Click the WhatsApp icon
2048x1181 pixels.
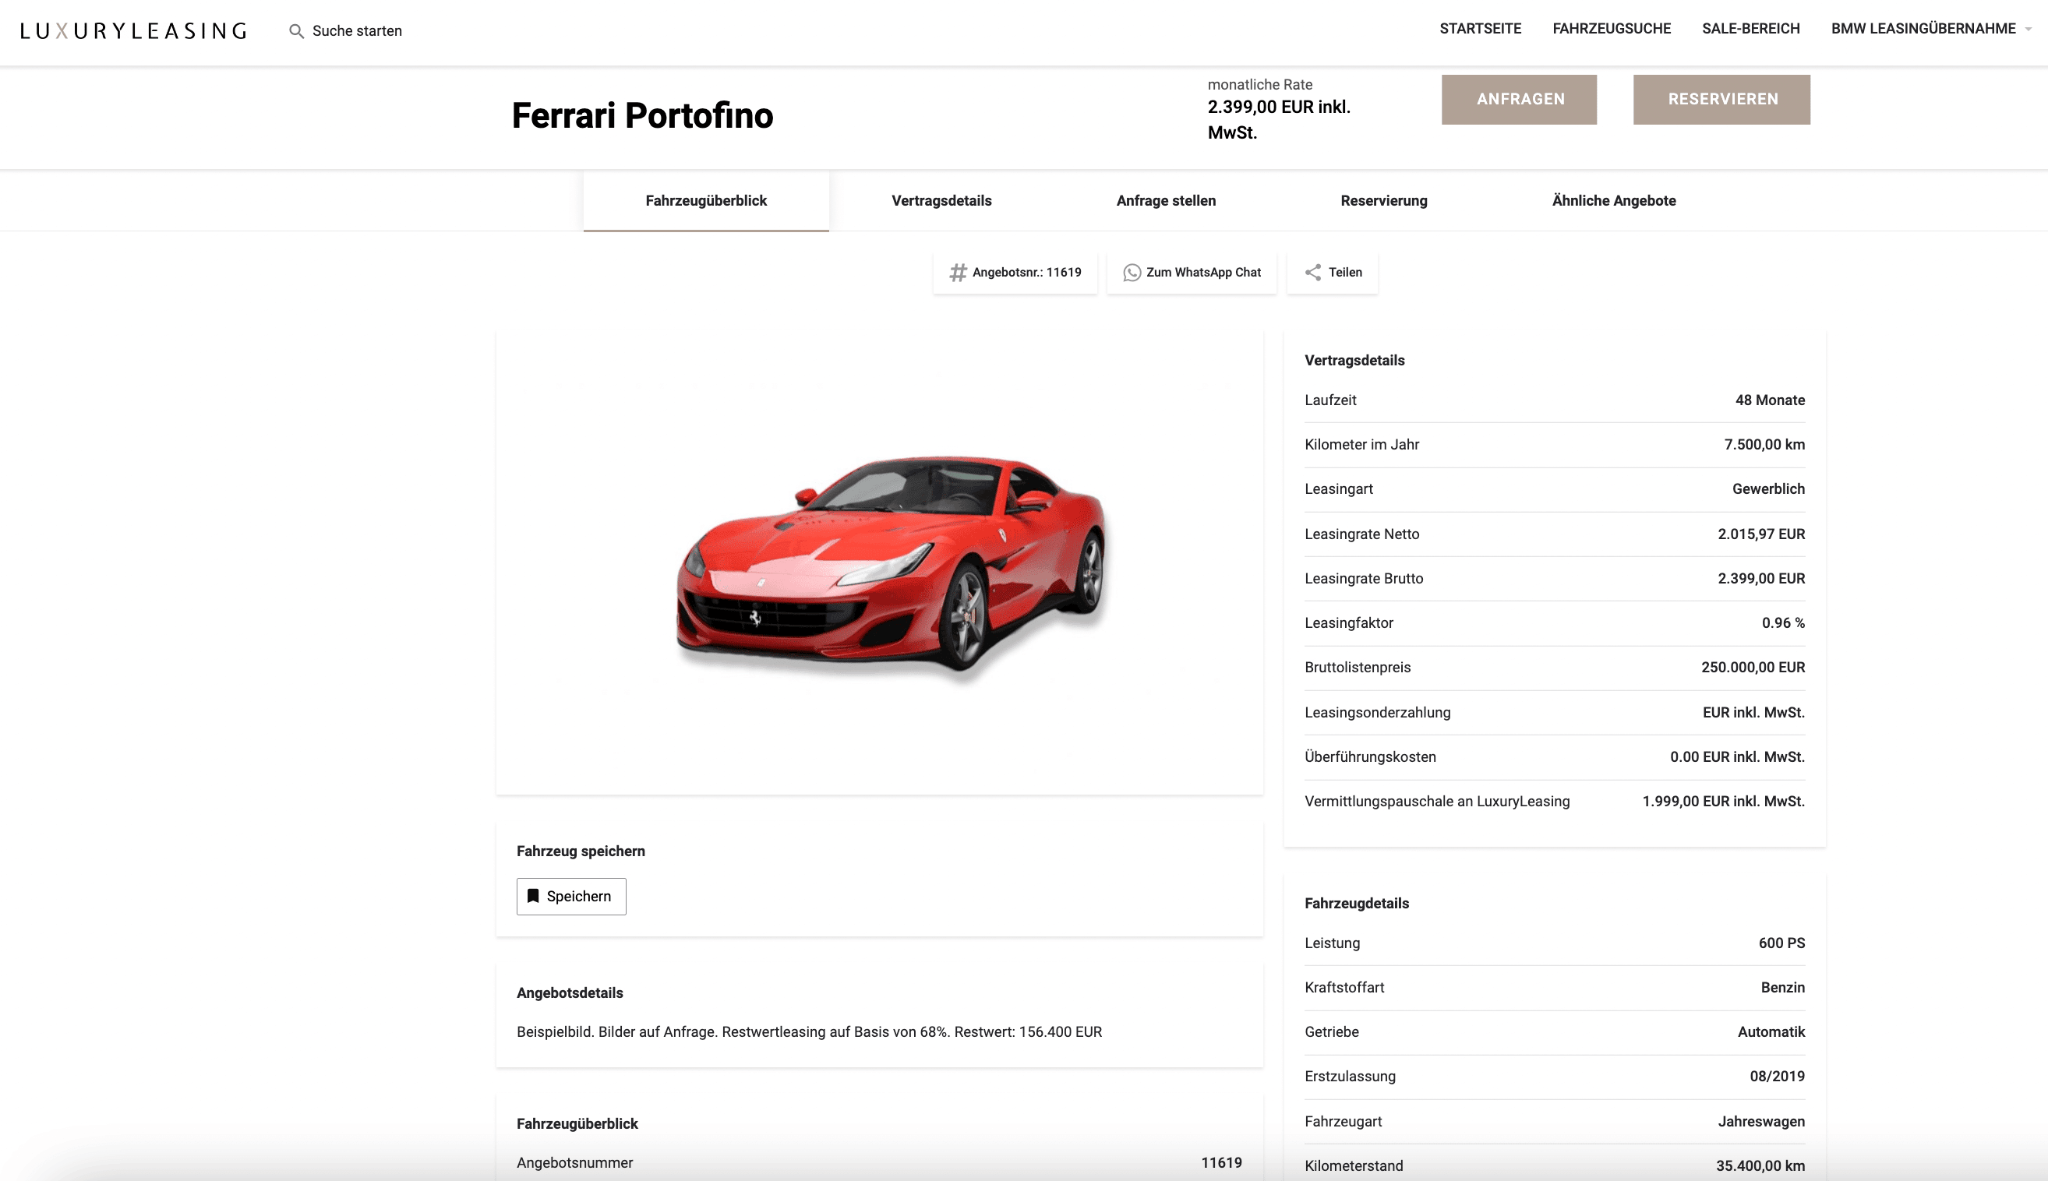point(1132,273)
